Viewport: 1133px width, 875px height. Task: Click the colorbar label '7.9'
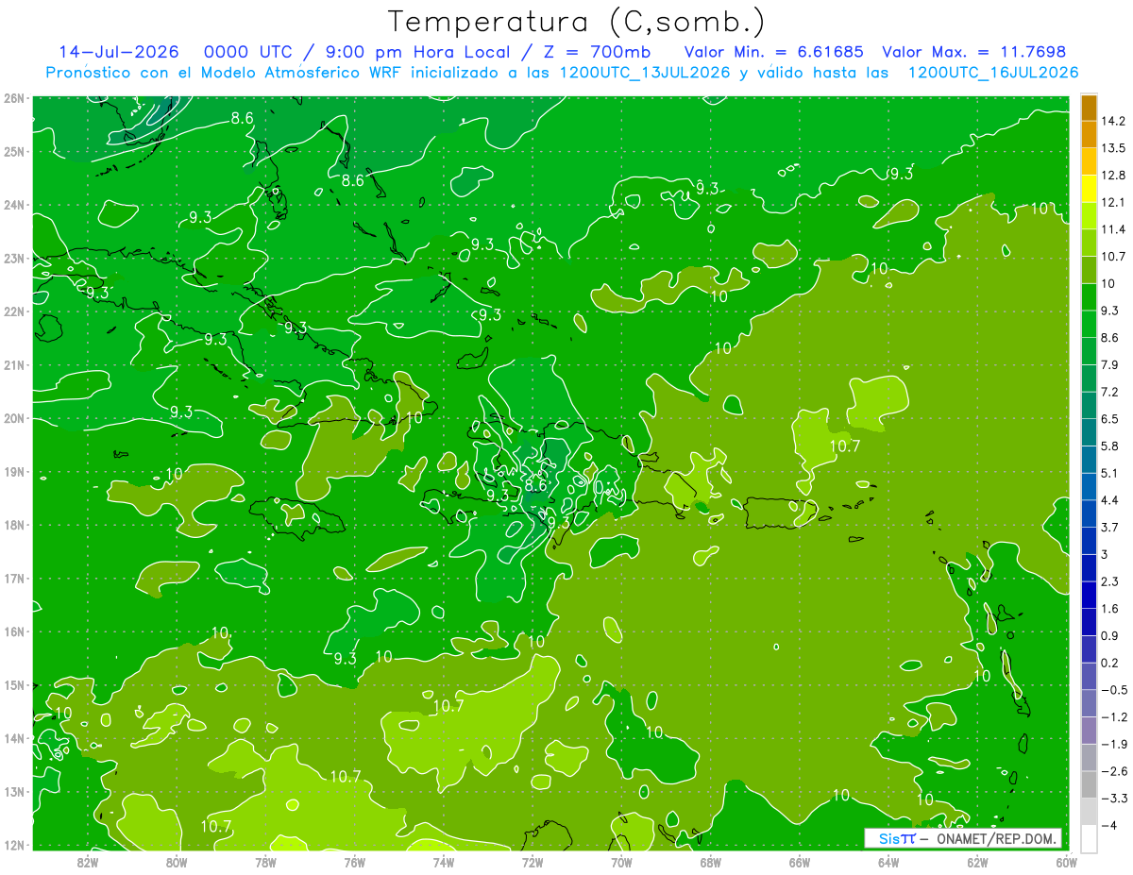pyautogui.click(x=1110, y=364)
